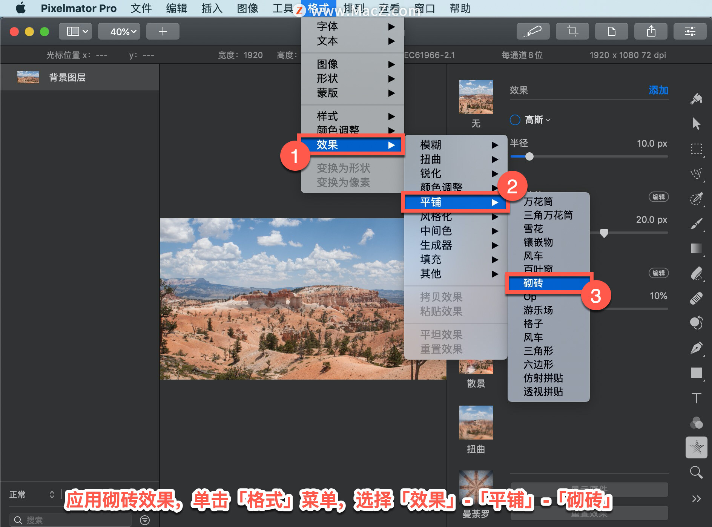Select the Color Fill circles tool
Viewport: 712px width, 527px height.
696,423
